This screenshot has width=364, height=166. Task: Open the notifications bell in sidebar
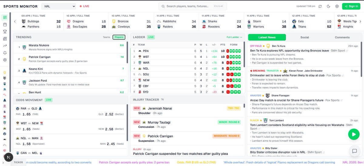click(x=5, y=53)
